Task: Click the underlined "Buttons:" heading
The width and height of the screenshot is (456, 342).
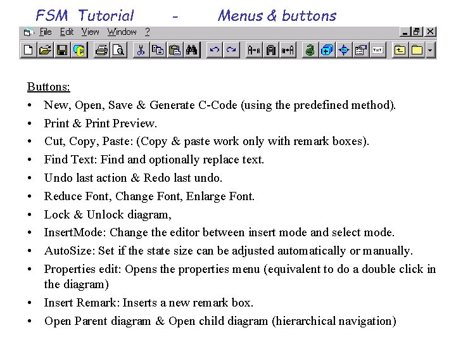Action: coord(49,87)
